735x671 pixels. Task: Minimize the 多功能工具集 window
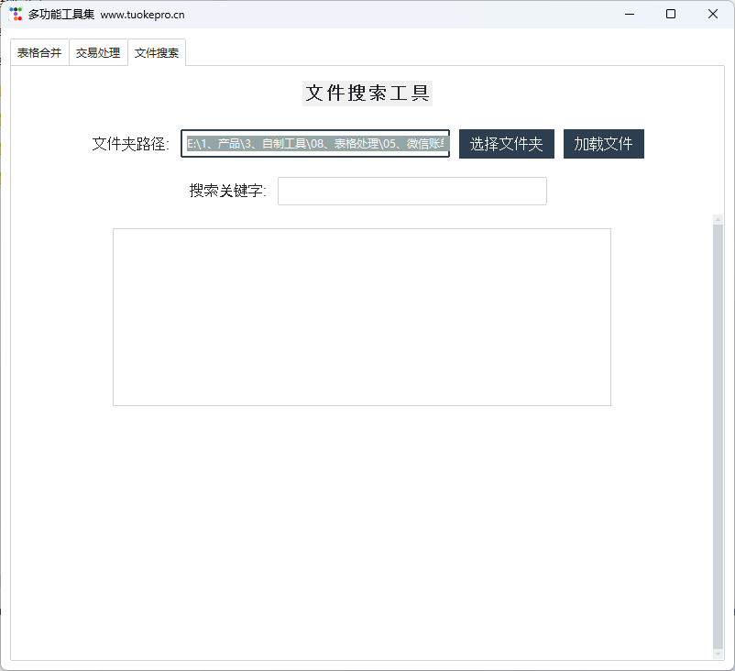629,14
